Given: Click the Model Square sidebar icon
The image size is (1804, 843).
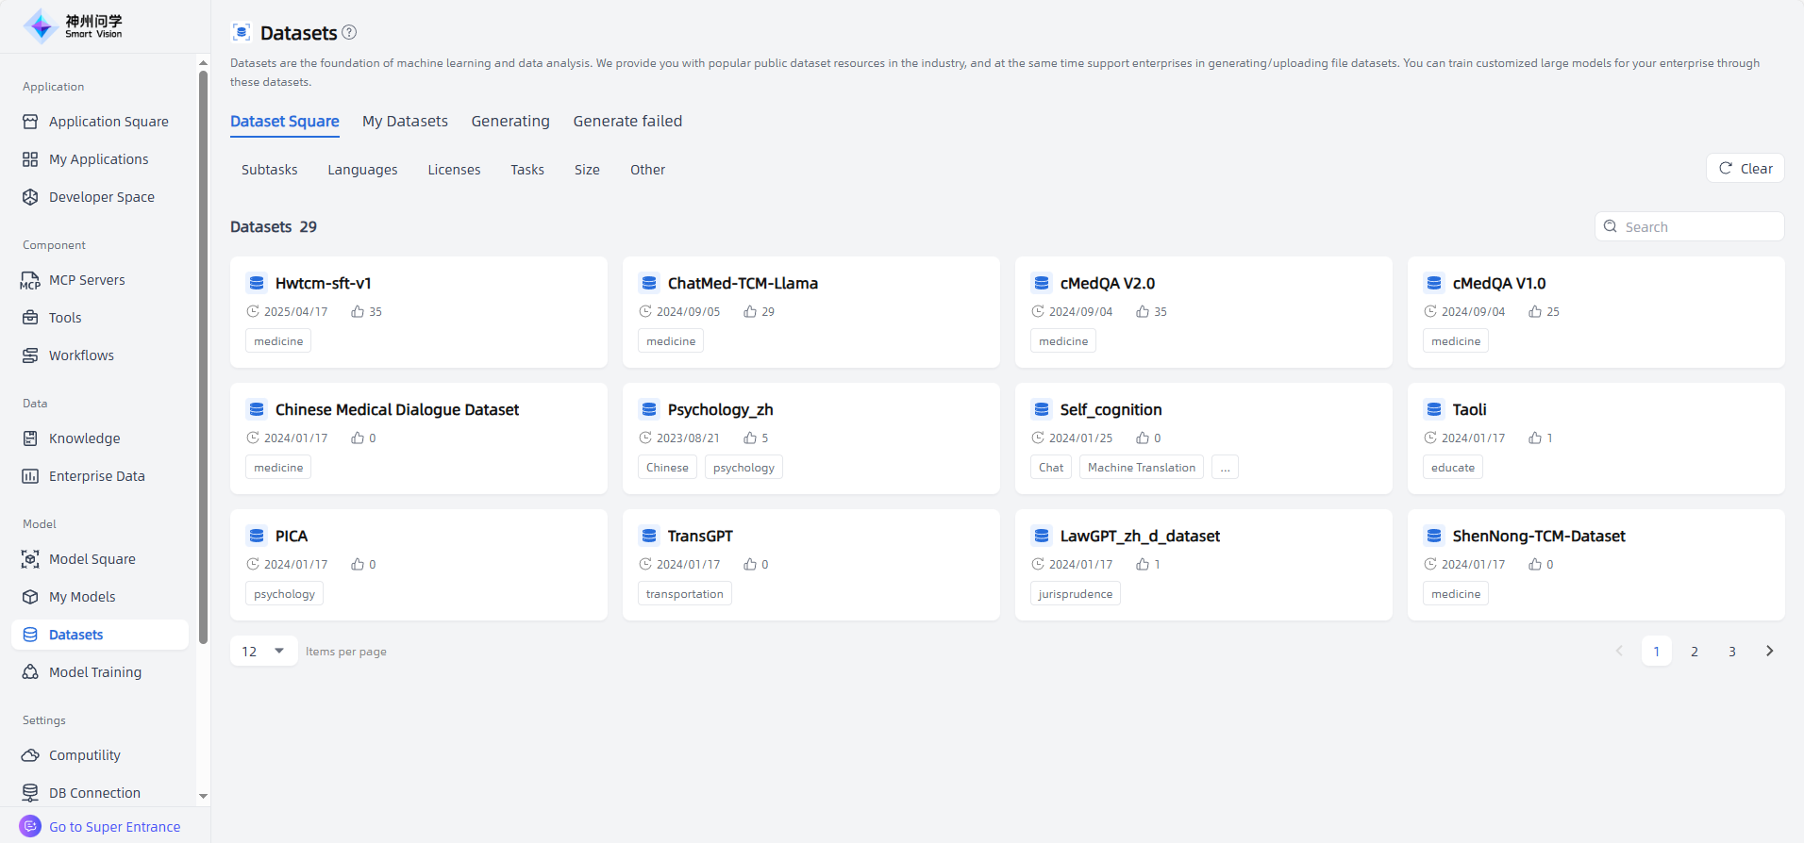Looking at the screenshot, I should pyautogui.click(x=30, y=559).
